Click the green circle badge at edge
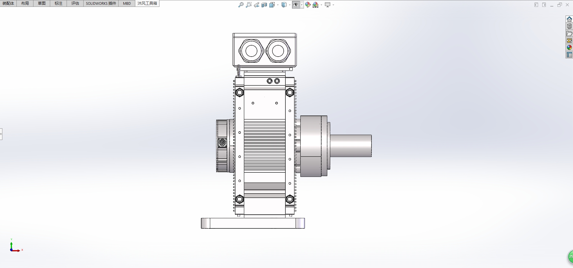The image size is (573, 268). [570, 257]
